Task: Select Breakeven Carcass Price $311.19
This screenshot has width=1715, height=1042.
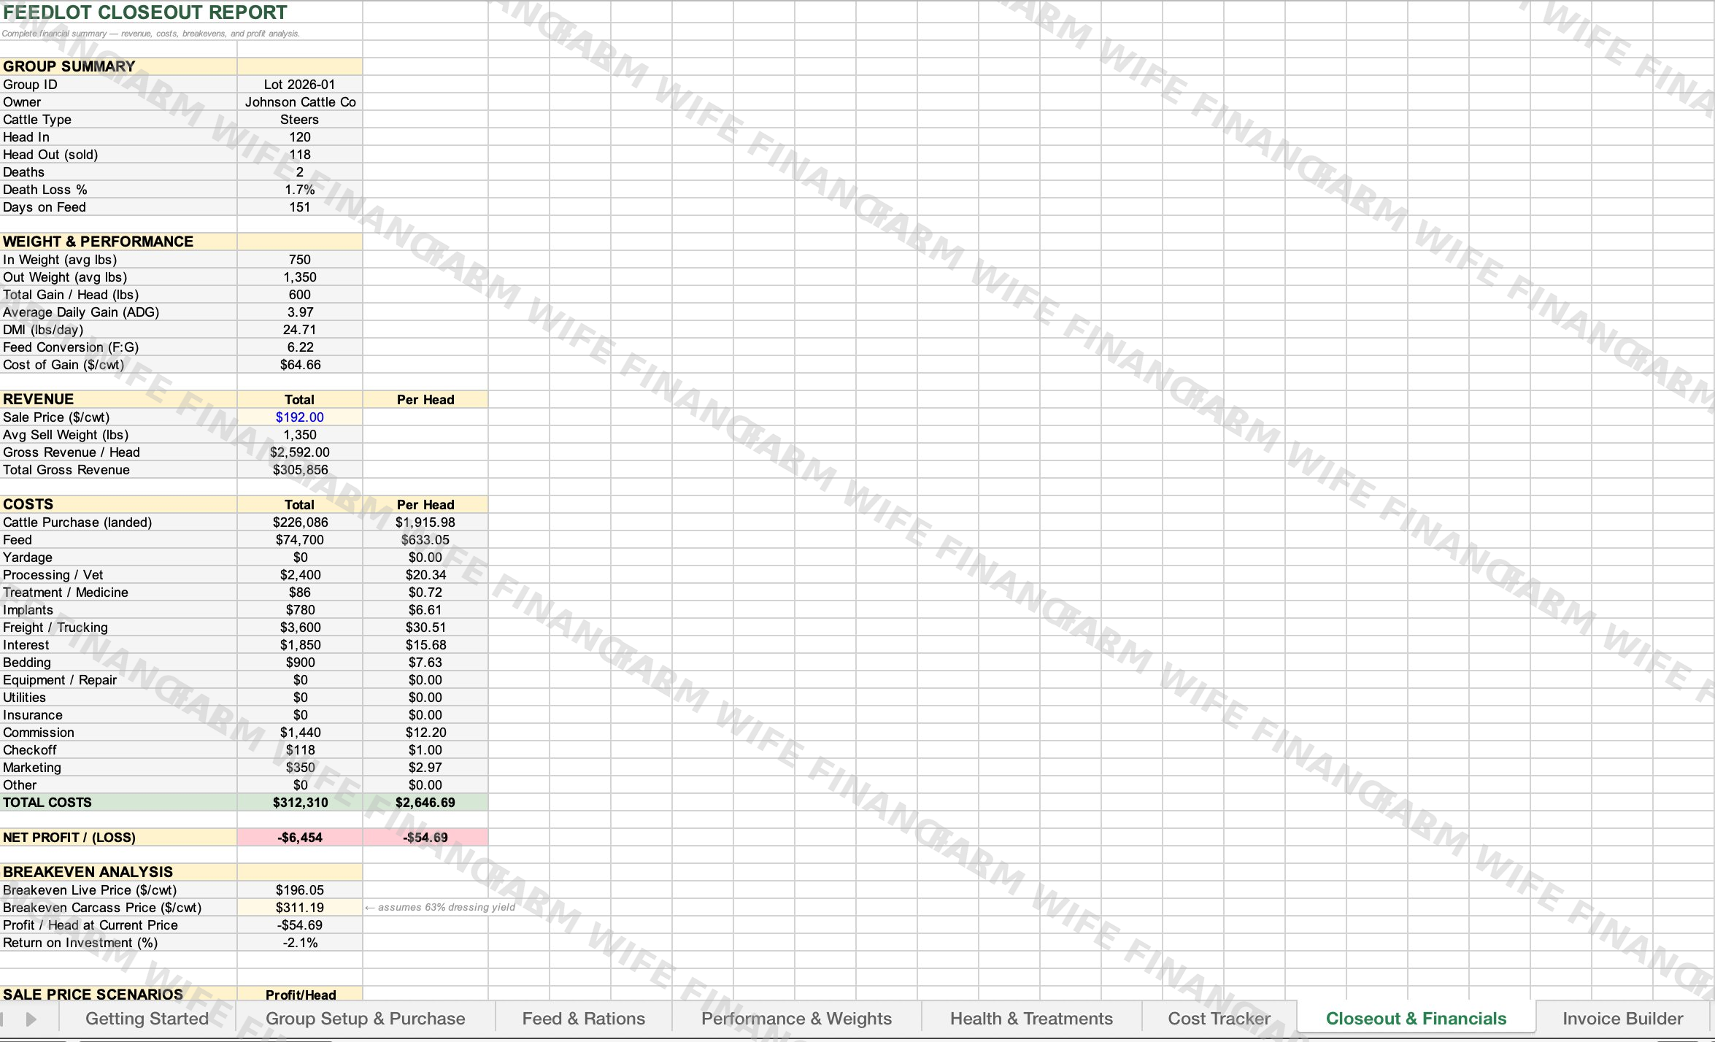Action: click(299, 908)
